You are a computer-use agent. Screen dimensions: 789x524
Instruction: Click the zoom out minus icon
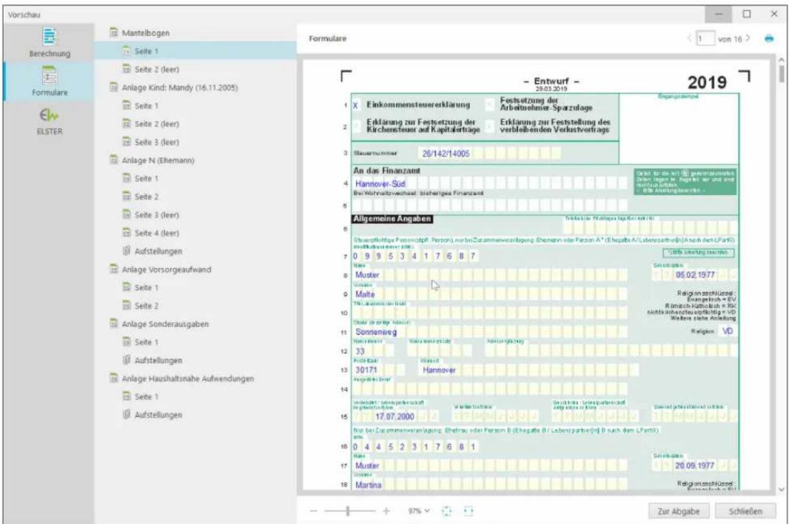[315, 512]
